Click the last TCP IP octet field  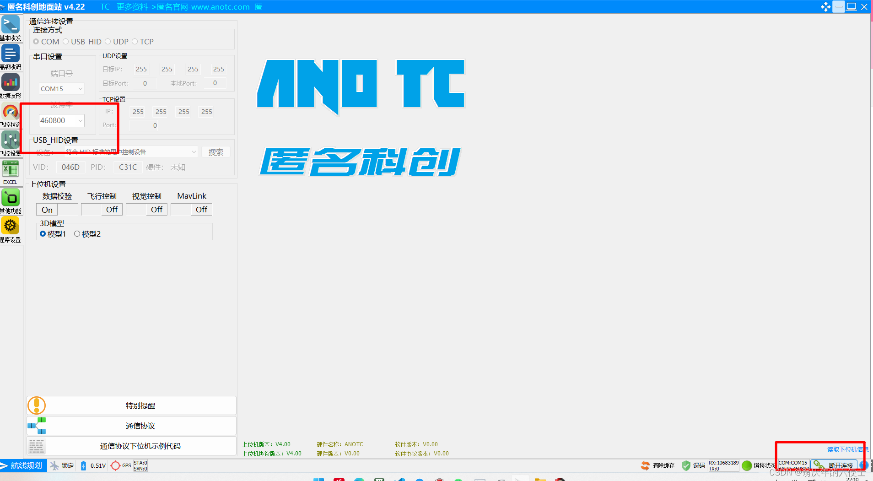pyautogui.click(x=207, y=112)
